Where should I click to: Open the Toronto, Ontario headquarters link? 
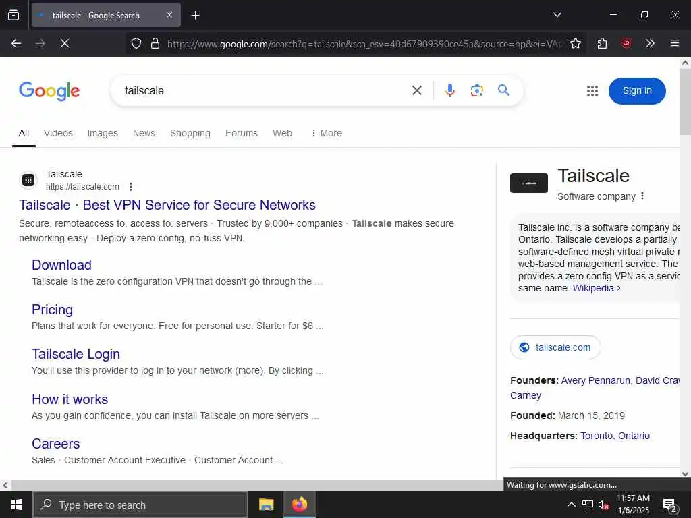pos(615,436)
